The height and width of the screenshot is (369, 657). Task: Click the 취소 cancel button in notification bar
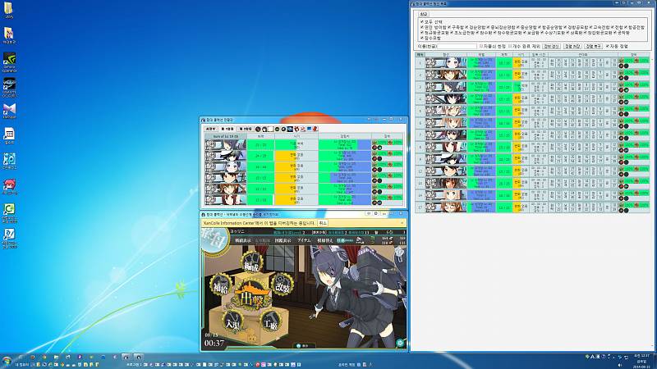(x=323, y=222)
